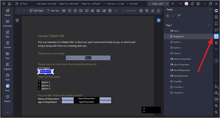Open the Organize section in left sidebar

pyautogui.click(x=7, y=66)
